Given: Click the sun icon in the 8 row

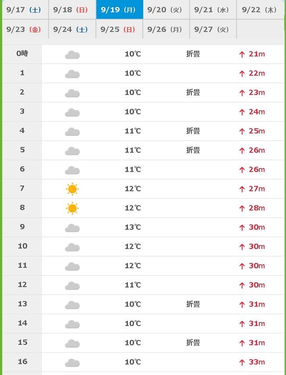Looking at the screenshot, I should 72,208.
